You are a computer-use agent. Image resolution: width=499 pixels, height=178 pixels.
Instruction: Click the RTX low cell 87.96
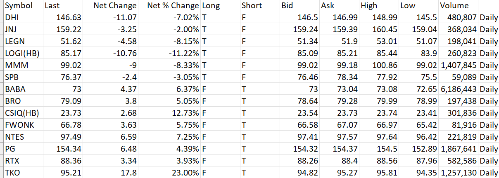tap(418, 161)
